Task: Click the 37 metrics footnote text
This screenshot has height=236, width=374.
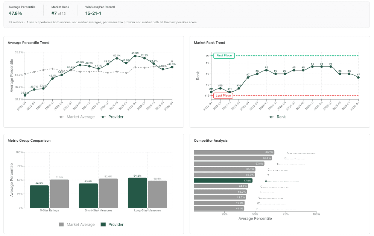Action: 103,22
